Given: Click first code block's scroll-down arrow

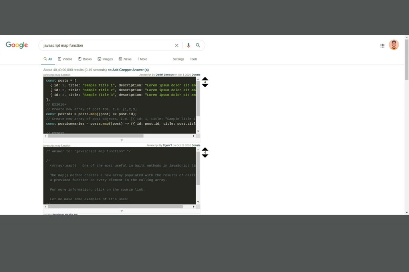Looking at the screenshot, I should pyautogui.click(x=198, y=131).
